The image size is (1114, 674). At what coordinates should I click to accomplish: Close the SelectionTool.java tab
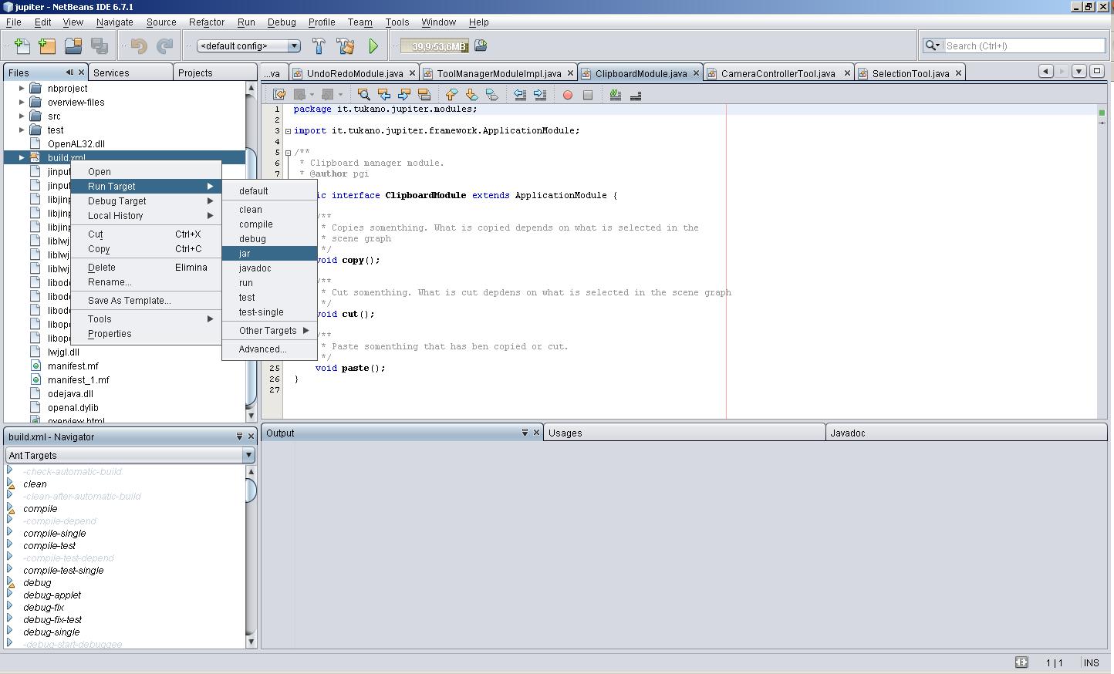[x=958, y=73]
